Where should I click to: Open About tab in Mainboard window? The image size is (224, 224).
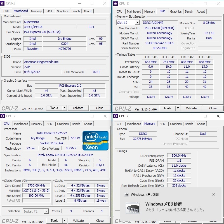point(88,11)
